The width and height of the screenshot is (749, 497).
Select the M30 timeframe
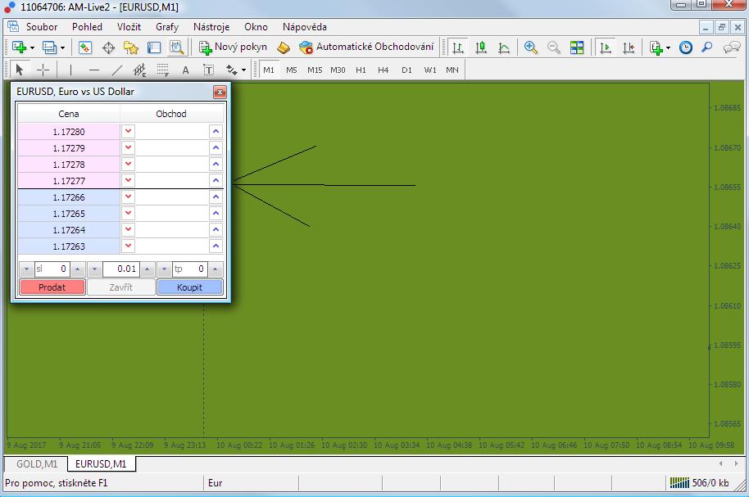[338, 70]
